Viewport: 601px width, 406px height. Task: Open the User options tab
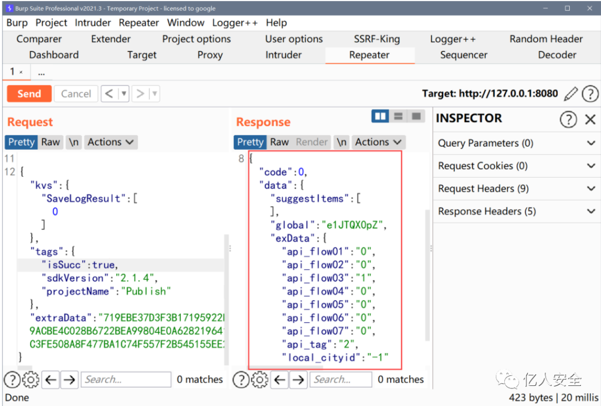click(x=294, y=39)
